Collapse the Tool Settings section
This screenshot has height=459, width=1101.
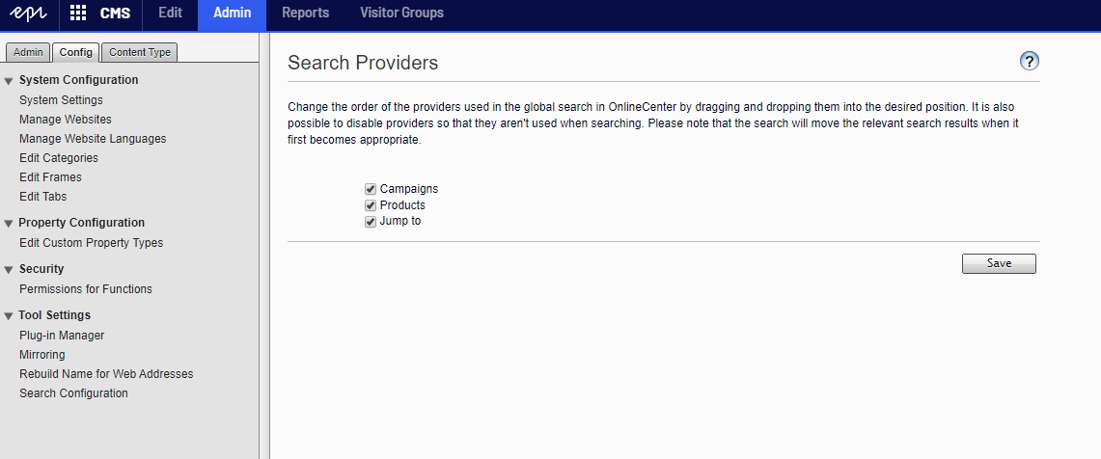tap(9, 316)
